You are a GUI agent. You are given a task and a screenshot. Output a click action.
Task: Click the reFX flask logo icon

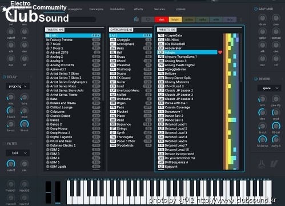pyautogui.click(x=262, y=164)
